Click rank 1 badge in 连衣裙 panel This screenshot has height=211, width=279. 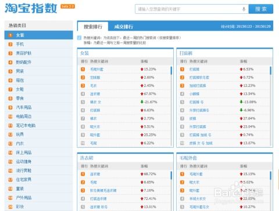83,174
